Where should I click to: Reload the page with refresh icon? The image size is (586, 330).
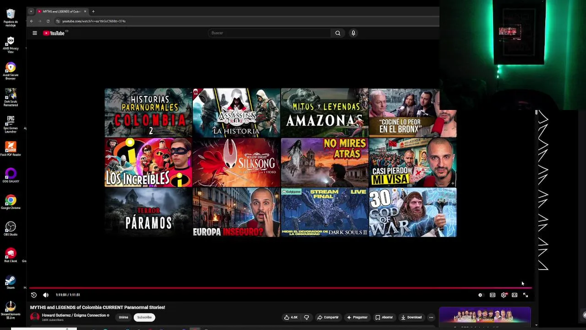point(48,21)
